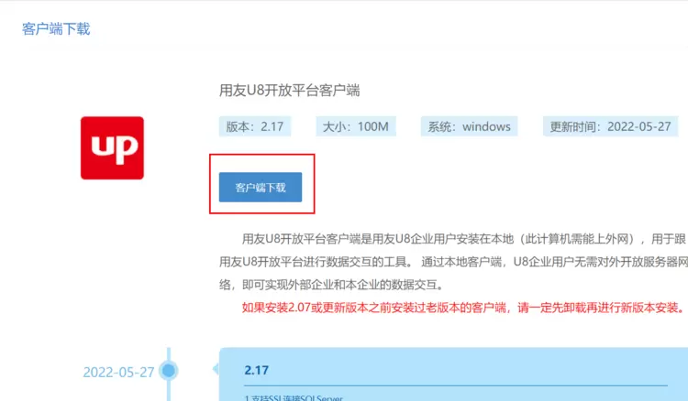Click the circular timeline marker dot
688x401 pixels.
(168, 371)
